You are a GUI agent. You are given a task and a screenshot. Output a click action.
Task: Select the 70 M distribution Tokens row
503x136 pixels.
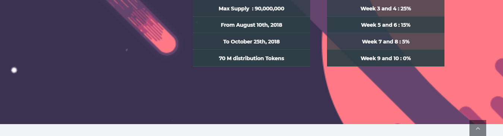pos(252,58)
